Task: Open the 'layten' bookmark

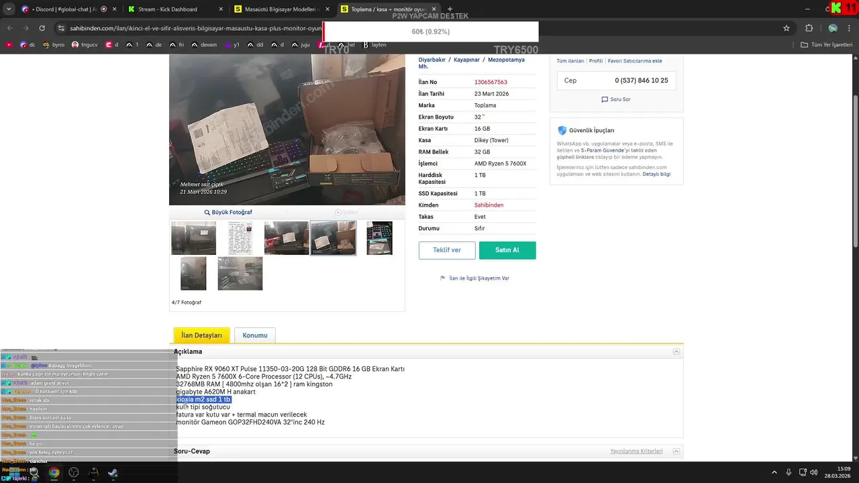Action: 374,45
